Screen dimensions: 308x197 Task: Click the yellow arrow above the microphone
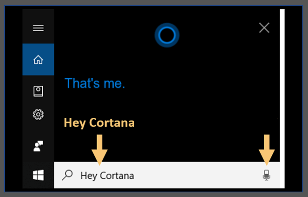(267, 149)
